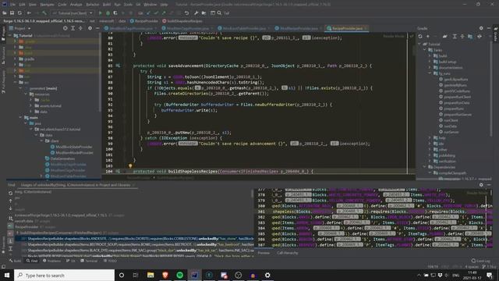The width and height of the screenshot is (499, 281).
Task: Click the Gradle add project plus icon
Action: click(428, 37)
